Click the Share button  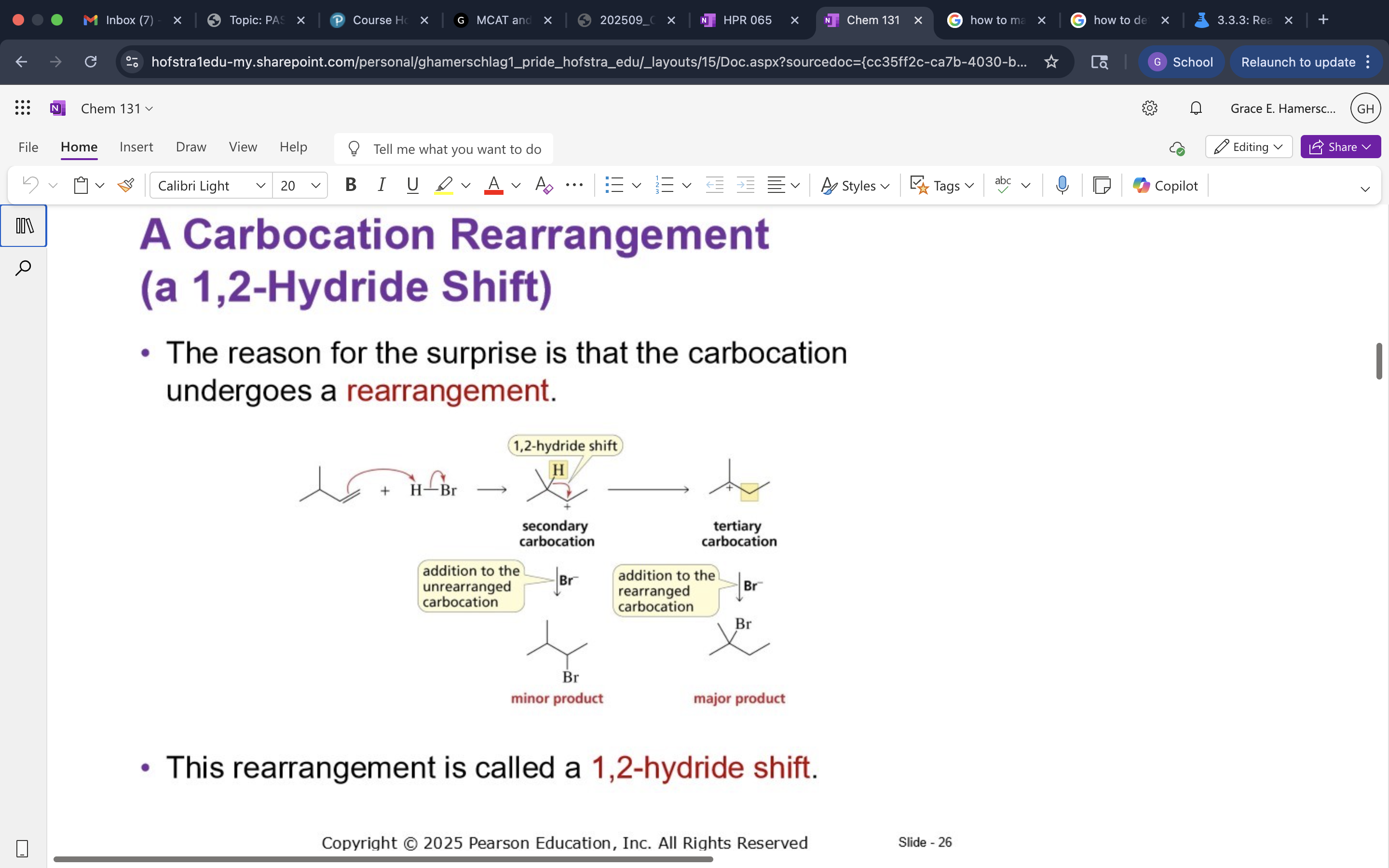point(1340,147)
